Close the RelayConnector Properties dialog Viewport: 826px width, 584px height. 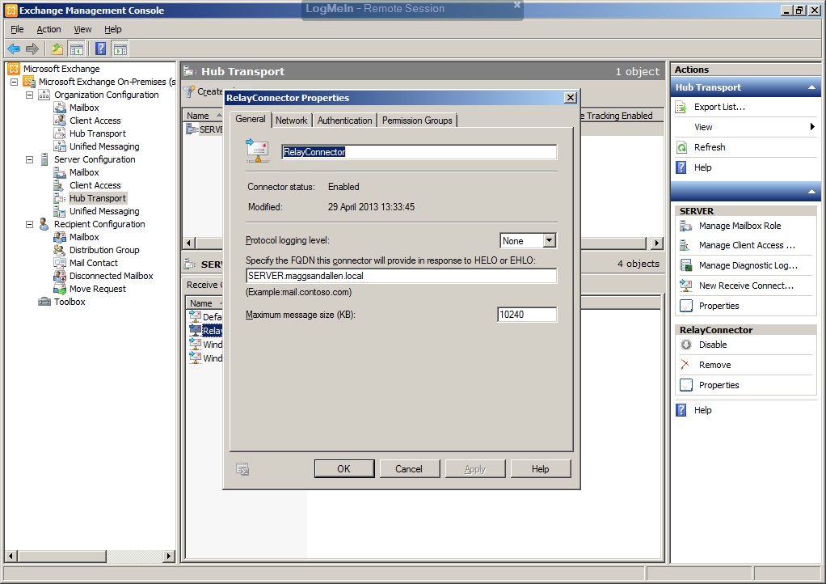[x=570, y=98]
